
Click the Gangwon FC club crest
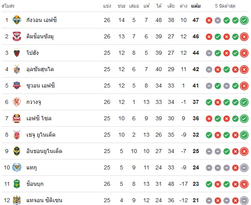17,20
